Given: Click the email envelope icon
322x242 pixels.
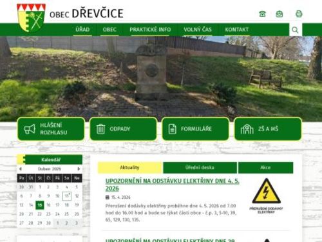Looking at the screenshot, I should (x=279, y=14).
